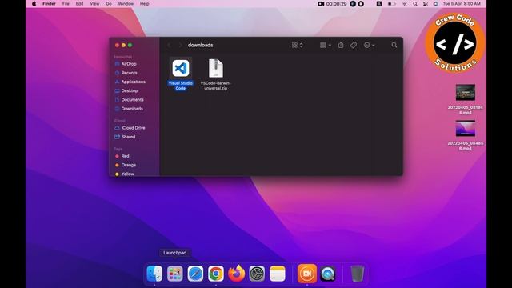The image size is (512, 288).
Task: Filter by Orange tag
Action: [x=128, y=166]
